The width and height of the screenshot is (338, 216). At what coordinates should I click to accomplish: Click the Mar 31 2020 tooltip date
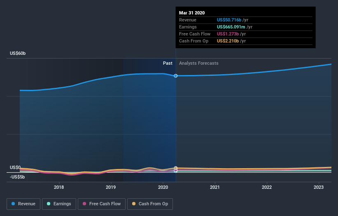[192, 13]
